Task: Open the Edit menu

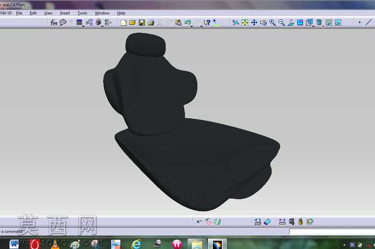Action: [33, 13]
